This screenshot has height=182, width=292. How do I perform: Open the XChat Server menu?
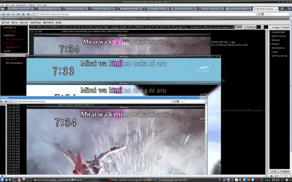pos(24,22)
